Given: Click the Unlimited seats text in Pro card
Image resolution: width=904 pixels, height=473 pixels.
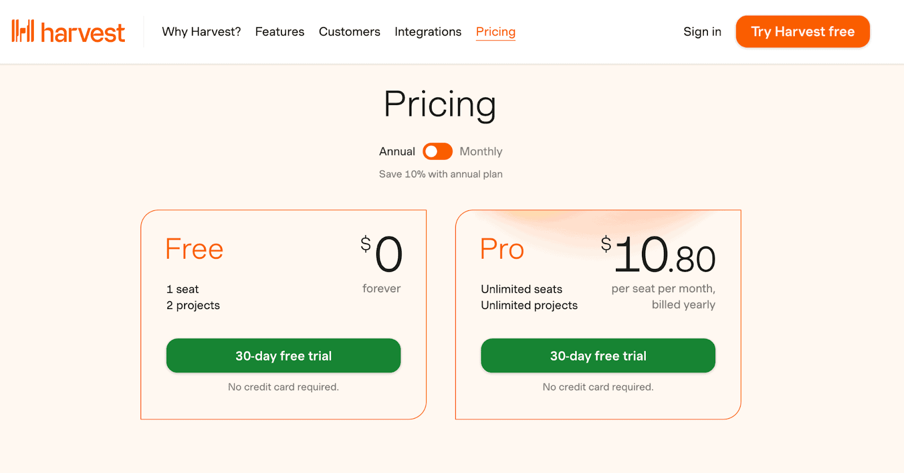Looking at the screenshot, I should (521, 289).
